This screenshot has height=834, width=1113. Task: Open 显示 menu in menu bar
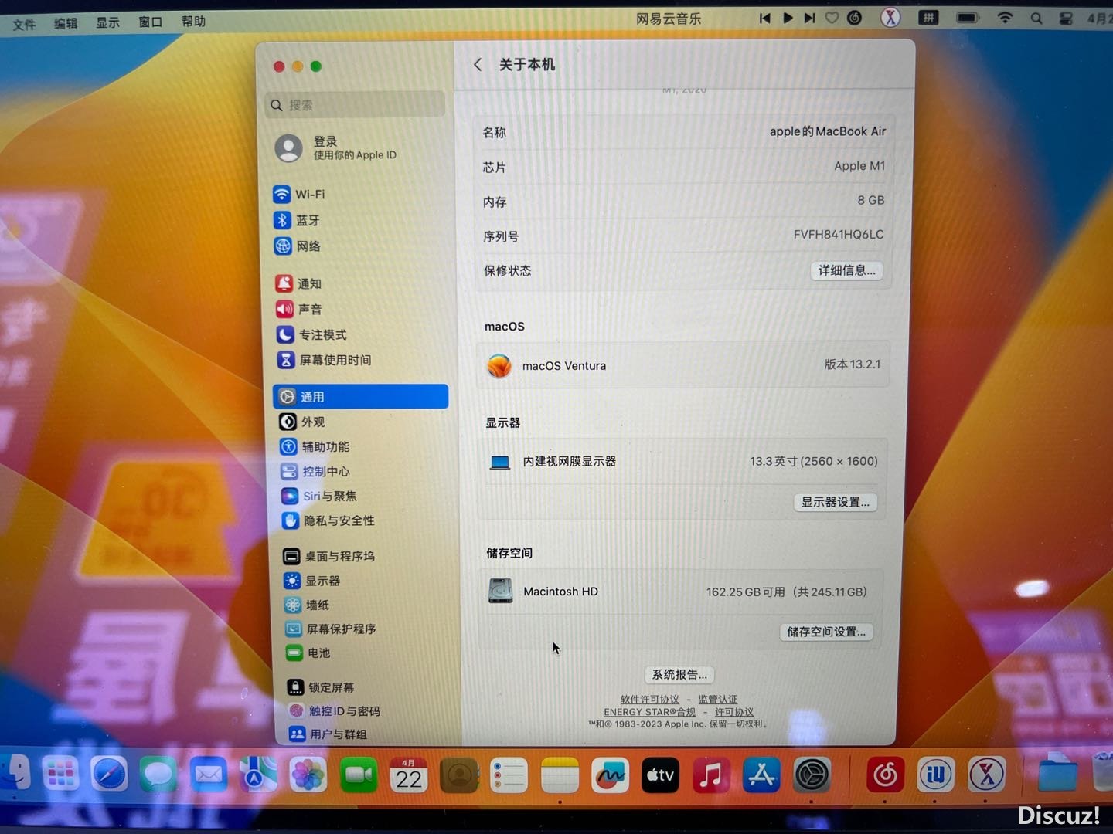click(x=107, y=22)
